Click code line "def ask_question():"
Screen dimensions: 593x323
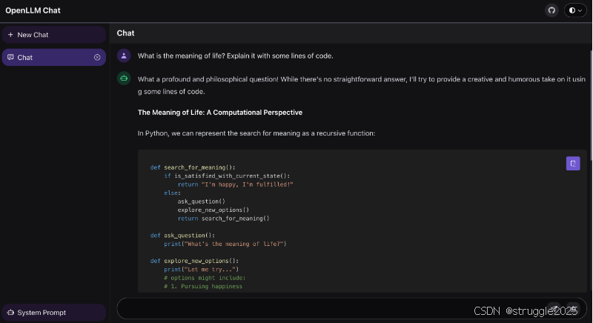coord(182,236)
